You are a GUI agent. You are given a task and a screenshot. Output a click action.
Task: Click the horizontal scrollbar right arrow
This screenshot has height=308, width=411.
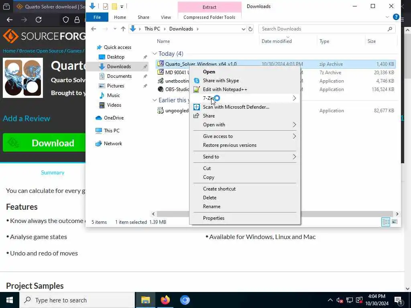point(397,214)
